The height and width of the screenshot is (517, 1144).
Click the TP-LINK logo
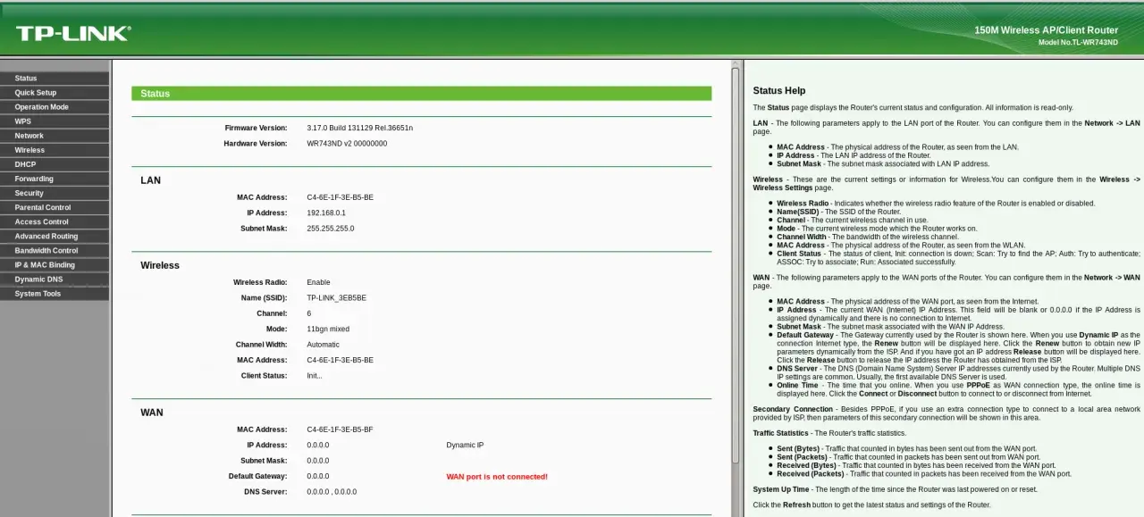point(73,33)
